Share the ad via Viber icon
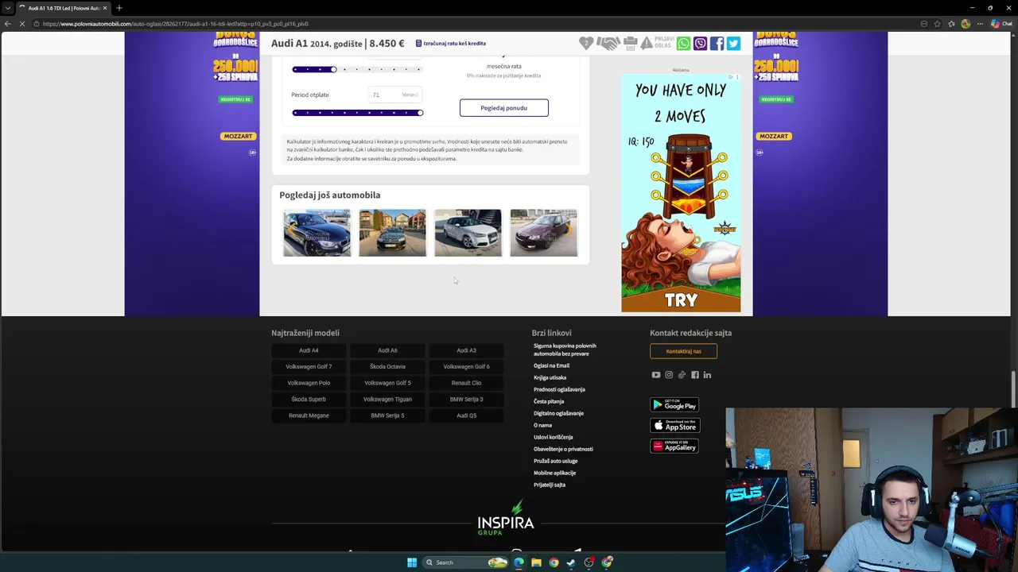Image resolution: width=1018 pixels, height=572 pixels. click(x=700, y=44)
